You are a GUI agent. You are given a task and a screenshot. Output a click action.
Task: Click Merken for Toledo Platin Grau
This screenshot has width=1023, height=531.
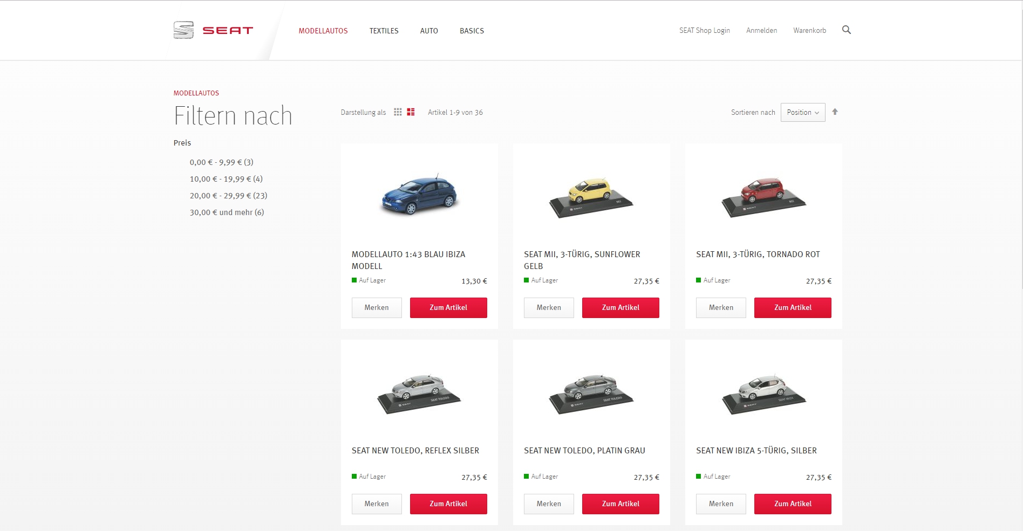click(549, 504)
